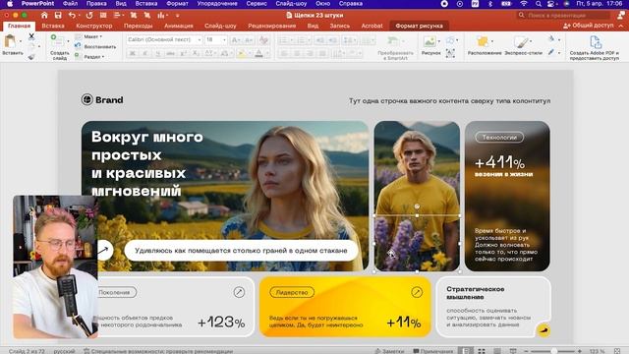Screen dimensions: 629x354
Task: Click the Восстановить reset button
Action: (95, 46)
